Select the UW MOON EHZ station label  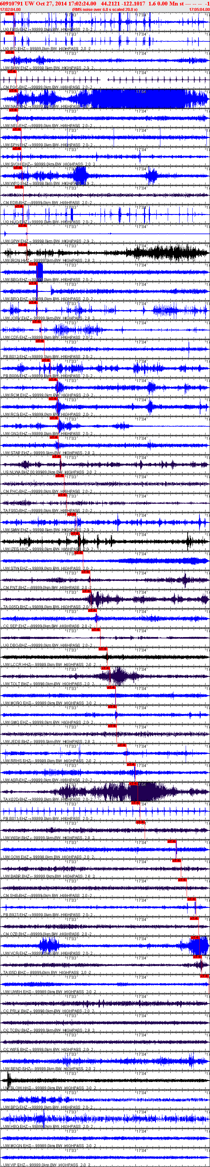(50, 1146)
